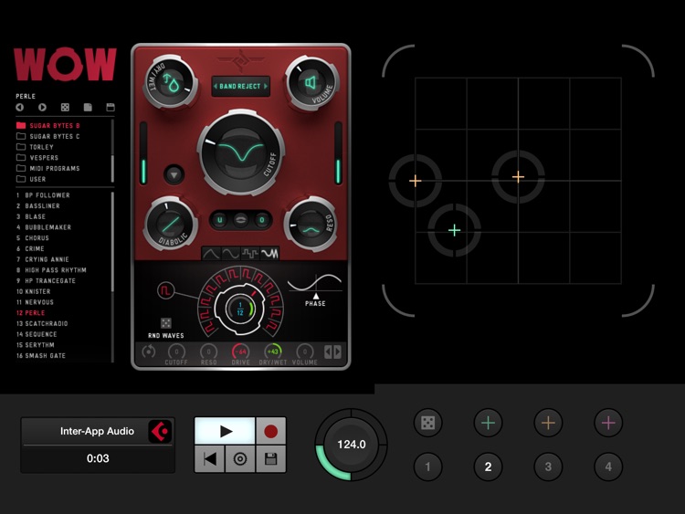Select preset 1 BP FOLLOWER
The image size is (685, 514).
pos(43,195)
